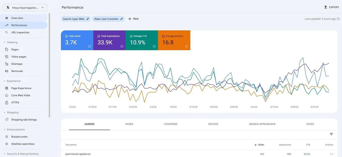Click the Performance trend icon

click(x=7, y=25)
